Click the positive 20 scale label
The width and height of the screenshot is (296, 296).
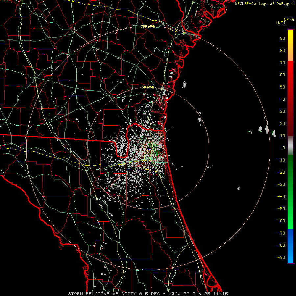pos(283,124)
